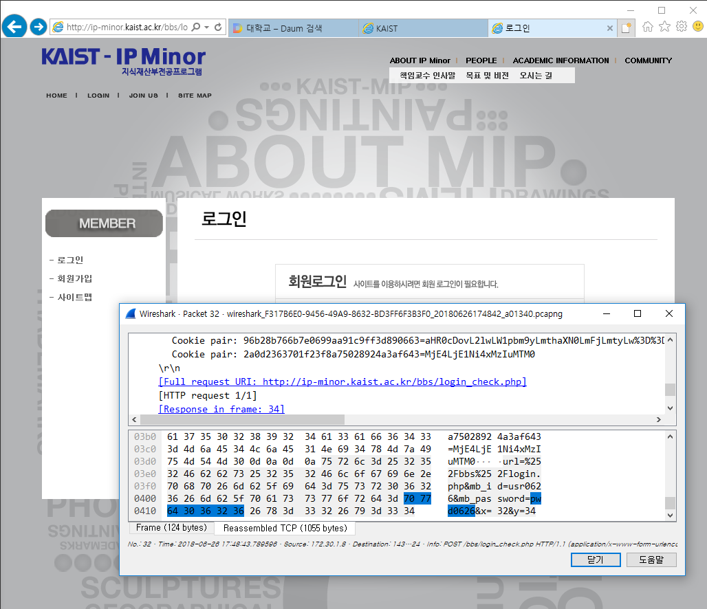Open browser Tools gear icon
The width and height of the screenshot is (707, 609).
coord(682,27)
